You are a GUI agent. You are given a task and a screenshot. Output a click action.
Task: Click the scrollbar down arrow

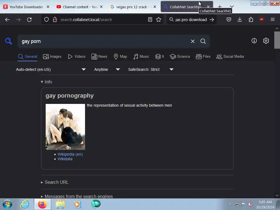tap(277, 196)
